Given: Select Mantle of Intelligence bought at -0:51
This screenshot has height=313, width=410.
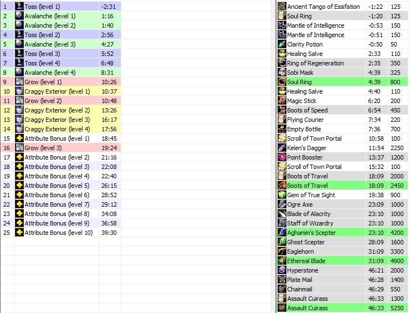Looking at the screenshot, I should pyautogui.click(x=316, y=35).
